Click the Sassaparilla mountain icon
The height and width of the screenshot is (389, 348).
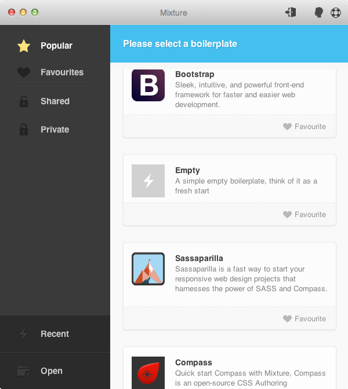click(x=148, y=269)
